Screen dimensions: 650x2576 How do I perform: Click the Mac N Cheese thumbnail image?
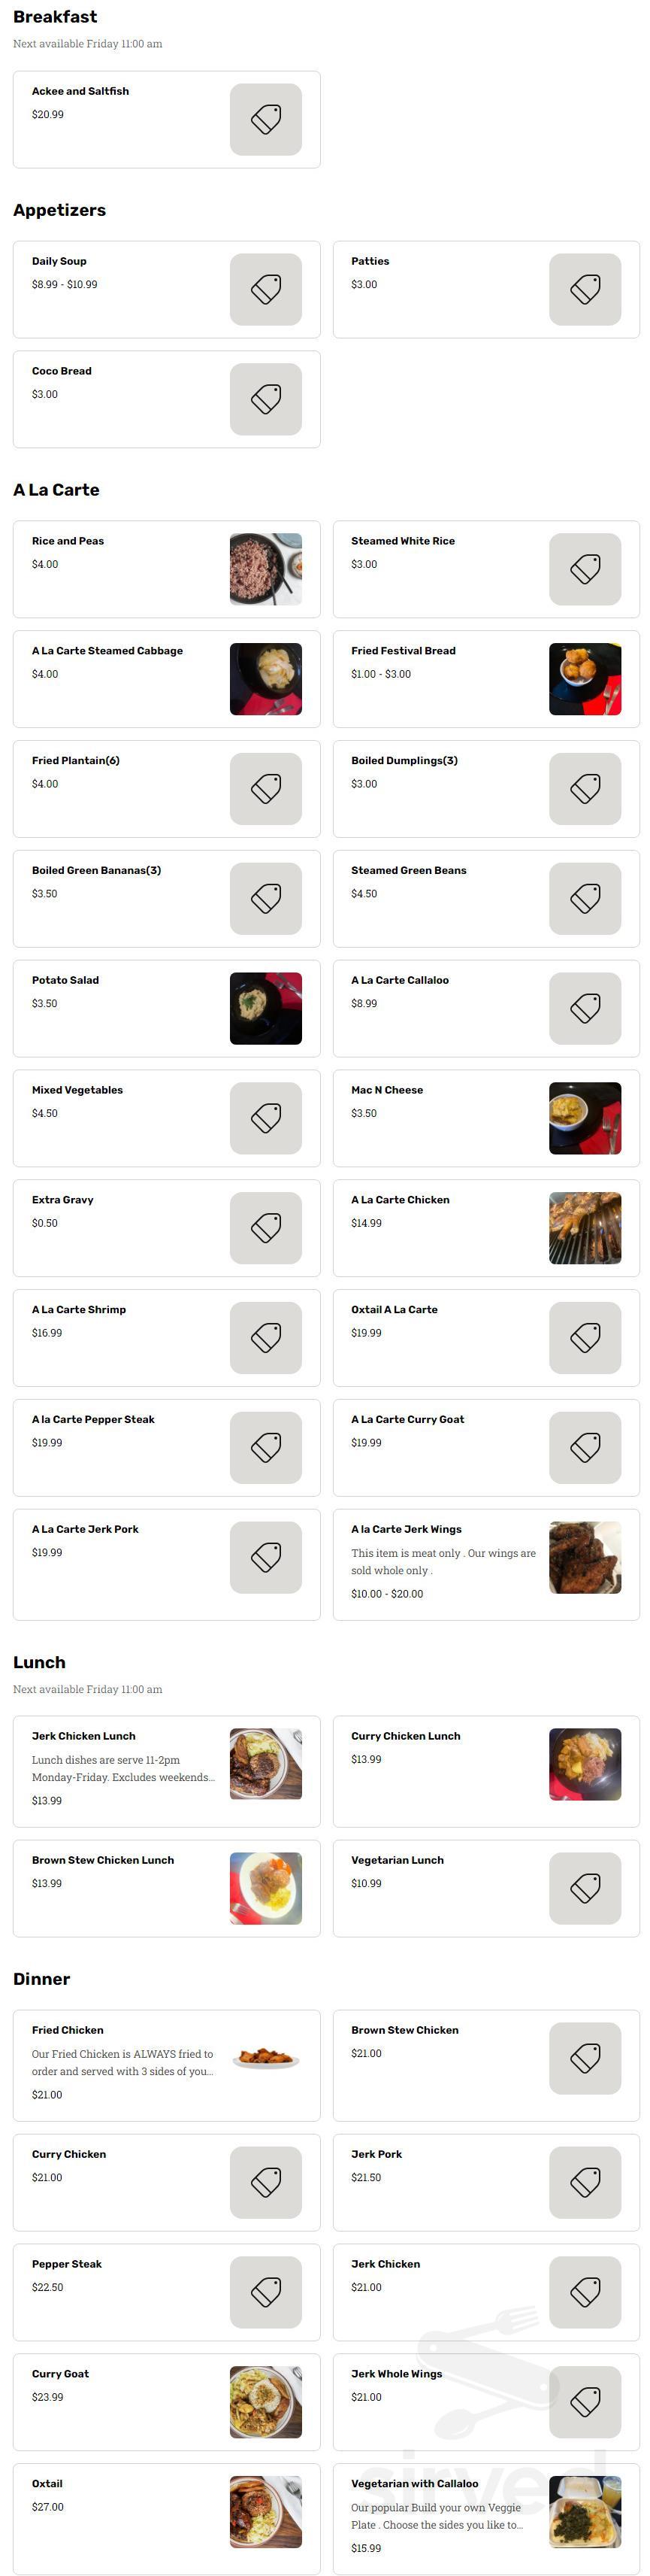585,1118
